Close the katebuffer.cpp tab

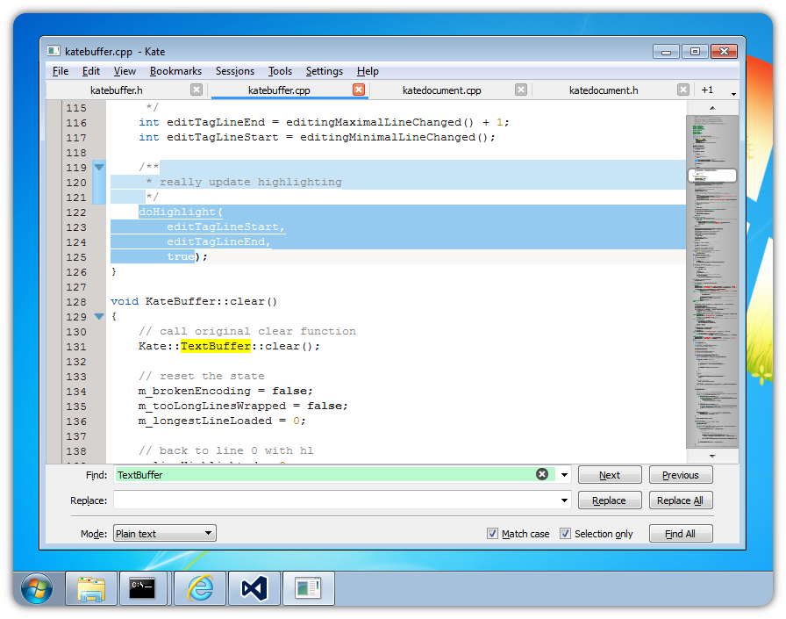[359, 90]
